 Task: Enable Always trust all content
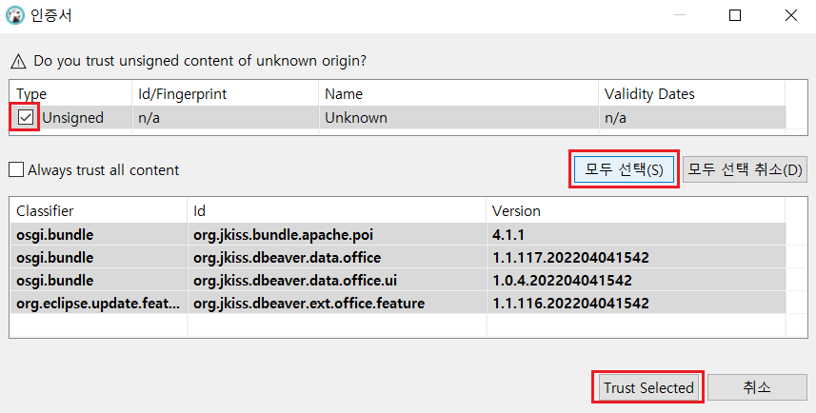click(x=16, y=170)
